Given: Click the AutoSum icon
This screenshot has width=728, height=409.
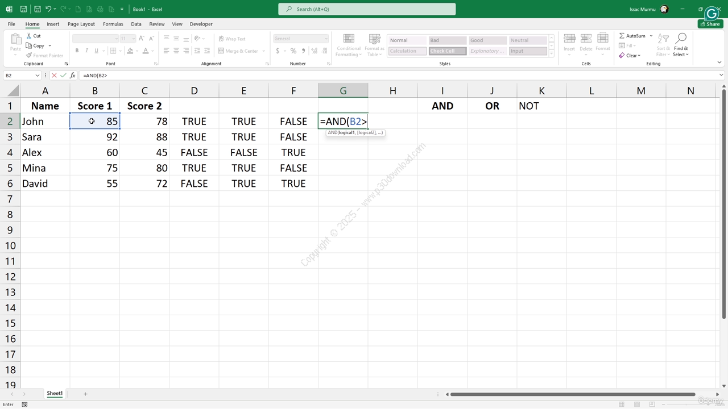Looking at the screenshot, I should pos(622,36).
